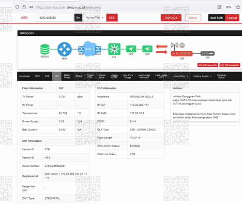242x204 pixels.
Task: Open the STB tab
Action: 47,76
